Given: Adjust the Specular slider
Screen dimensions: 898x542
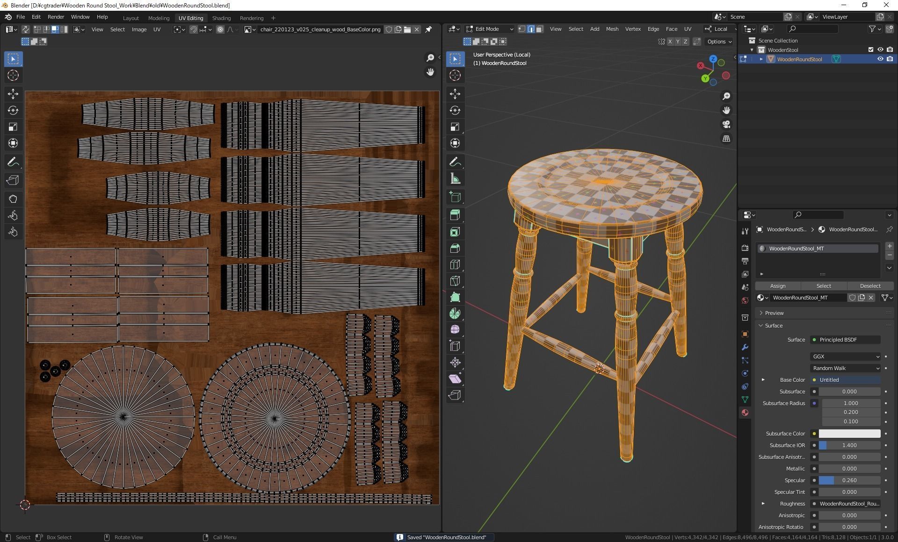Looking at the screenshot, I should pyautogui.click(x=849, y=480).
